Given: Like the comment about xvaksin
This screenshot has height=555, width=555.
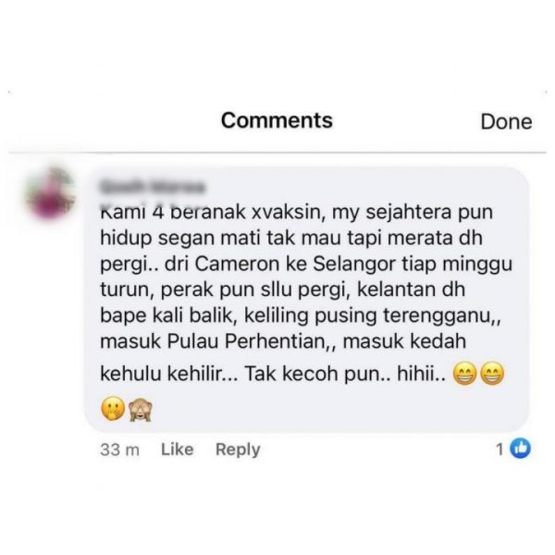Looking at the screenshot, I should tap(178, 450).
